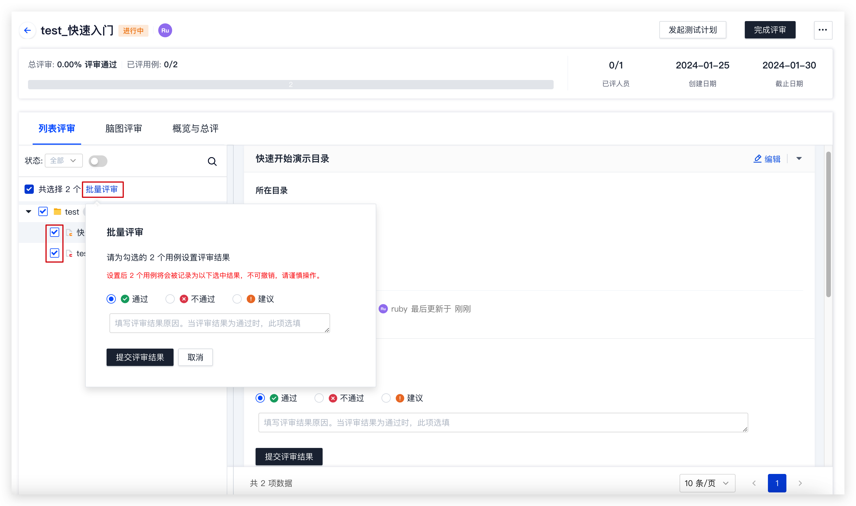The width and height of the screenshot is (856, 506).
Task: Select 不通过 in batch review popup
Action: point(170,299)
